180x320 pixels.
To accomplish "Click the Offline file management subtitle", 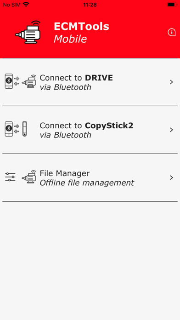I will (87, 183).
